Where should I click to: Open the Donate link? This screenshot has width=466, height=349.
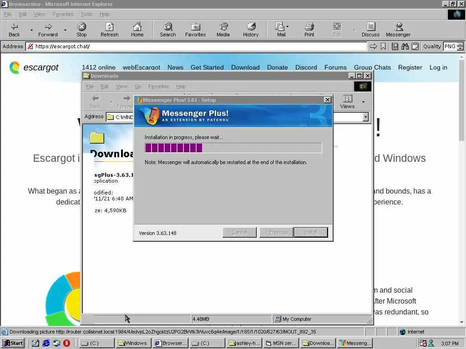click(277, 67)
